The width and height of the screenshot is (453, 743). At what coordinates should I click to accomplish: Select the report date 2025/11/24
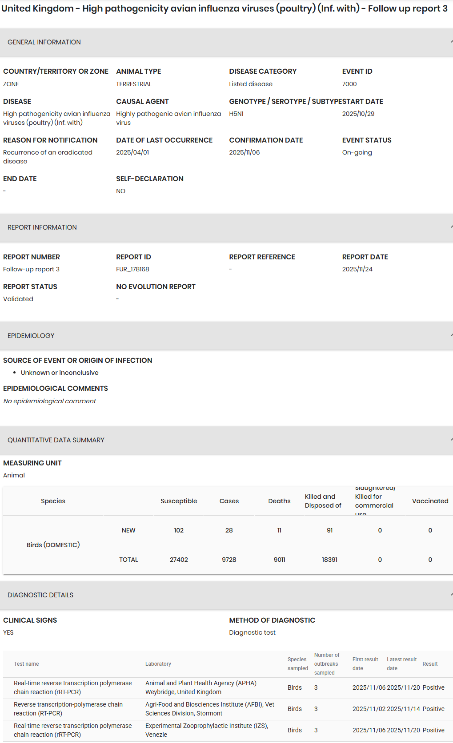click(357, 269)
